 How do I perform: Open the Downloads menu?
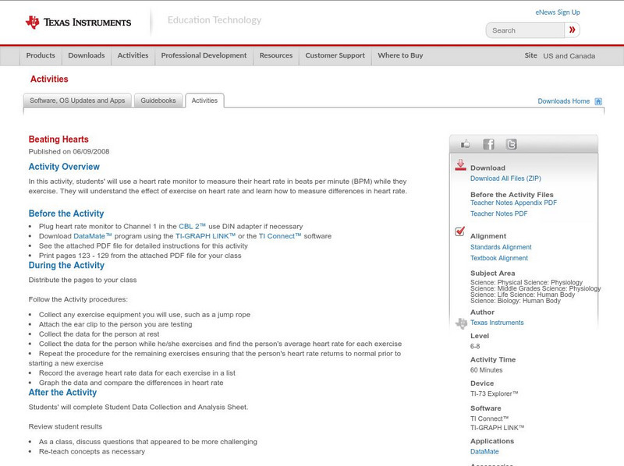click(x=87, y=55)
